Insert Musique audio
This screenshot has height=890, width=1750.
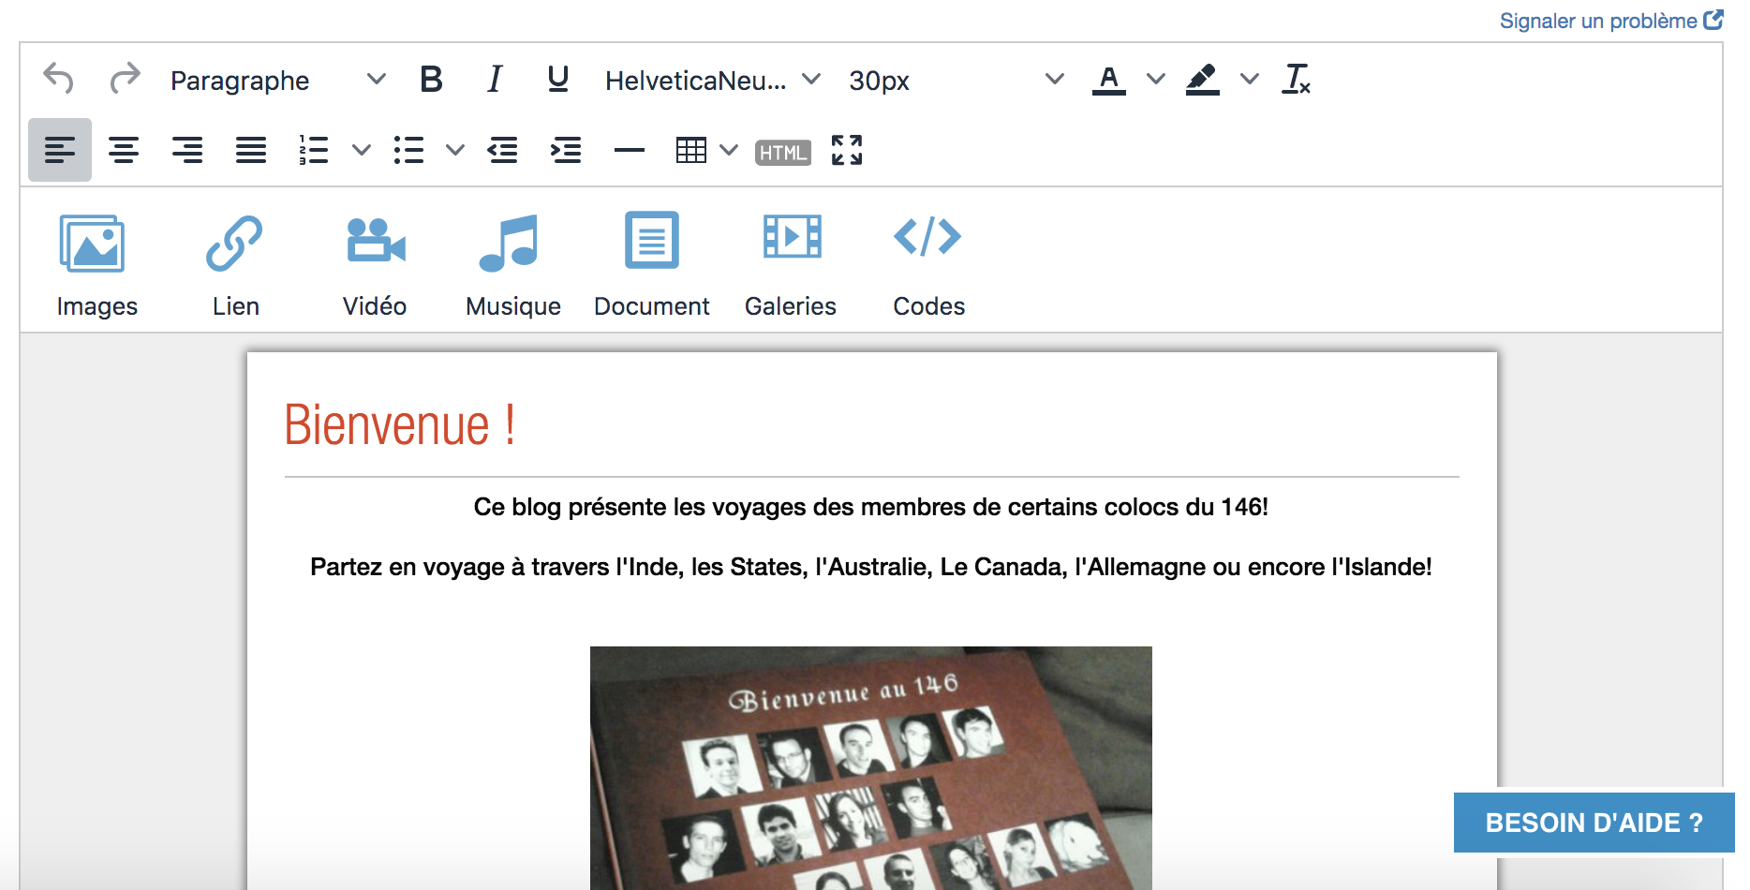512,264
